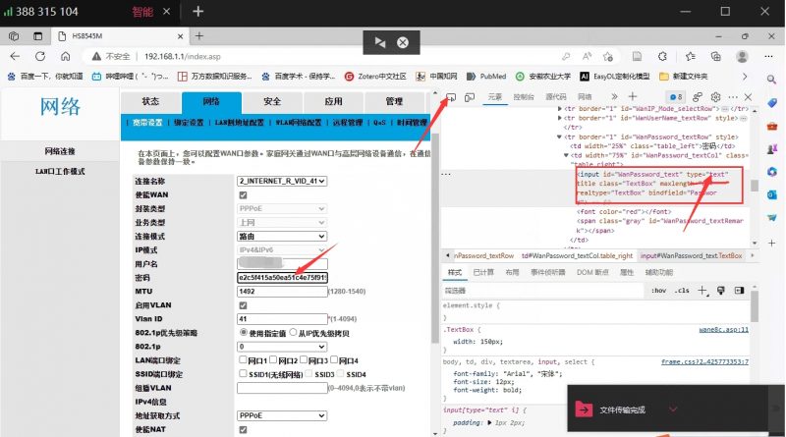Toggle the DevTools inspect element picker
Viewport: 786px width, 437px height.
click(x=451, y=97)
